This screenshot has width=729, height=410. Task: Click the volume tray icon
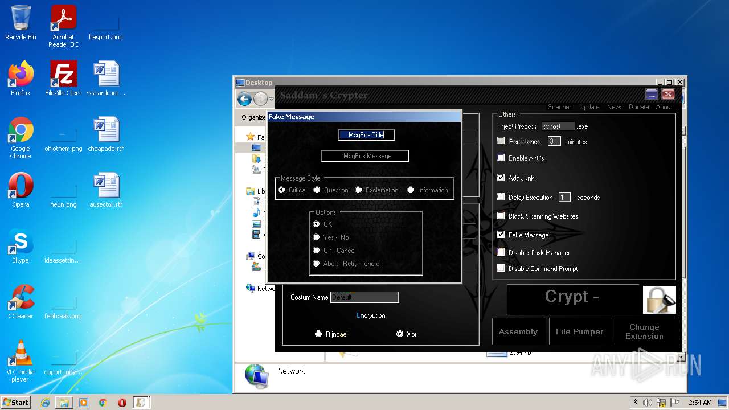[648, 403]
